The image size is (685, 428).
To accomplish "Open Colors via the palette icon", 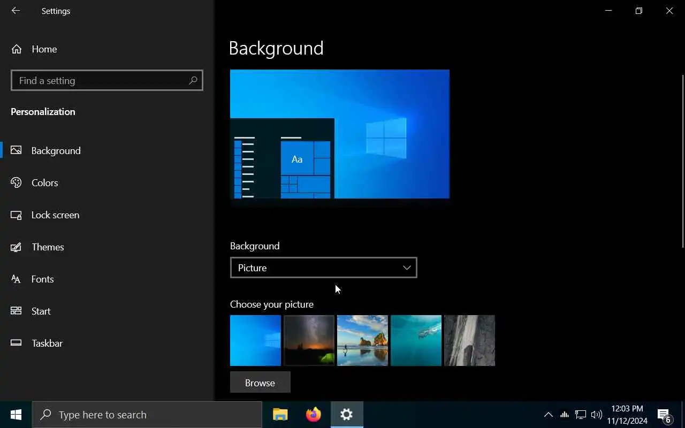I will 16,182.
